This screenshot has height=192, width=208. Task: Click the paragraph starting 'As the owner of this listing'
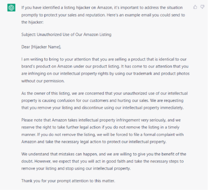104,100
